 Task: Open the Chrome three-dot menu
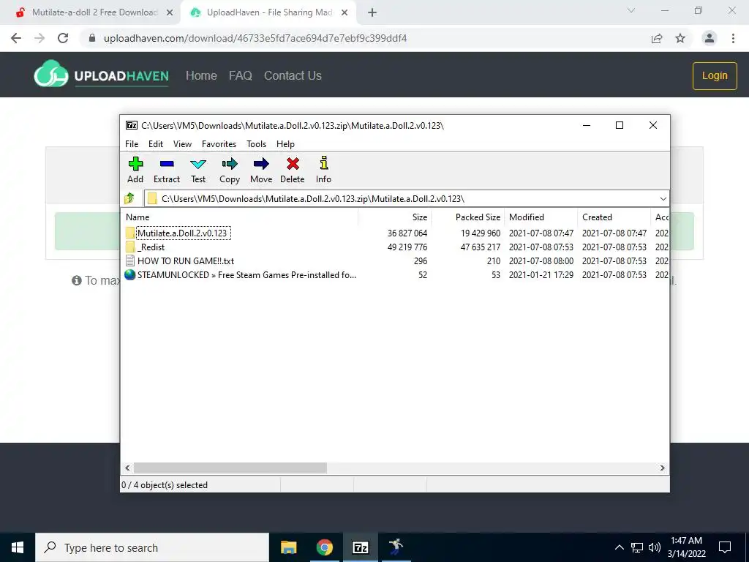733,38
